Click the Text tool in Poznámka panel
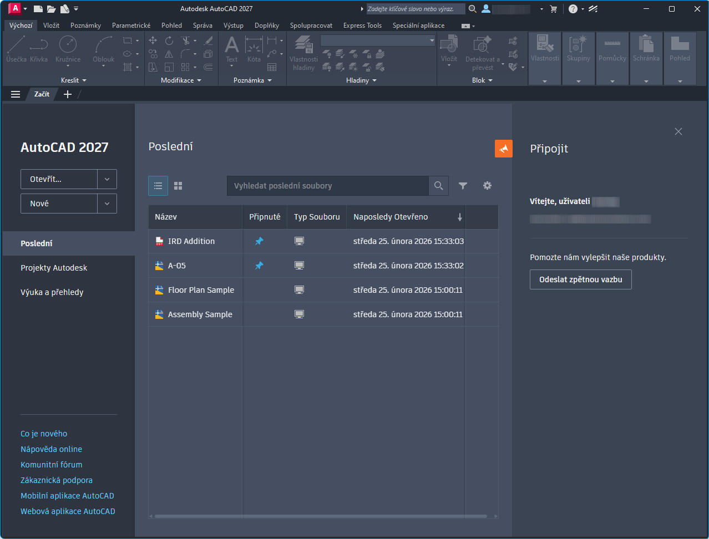The height and width of the screenshot is (539, 709). click(x=232, y=51)
